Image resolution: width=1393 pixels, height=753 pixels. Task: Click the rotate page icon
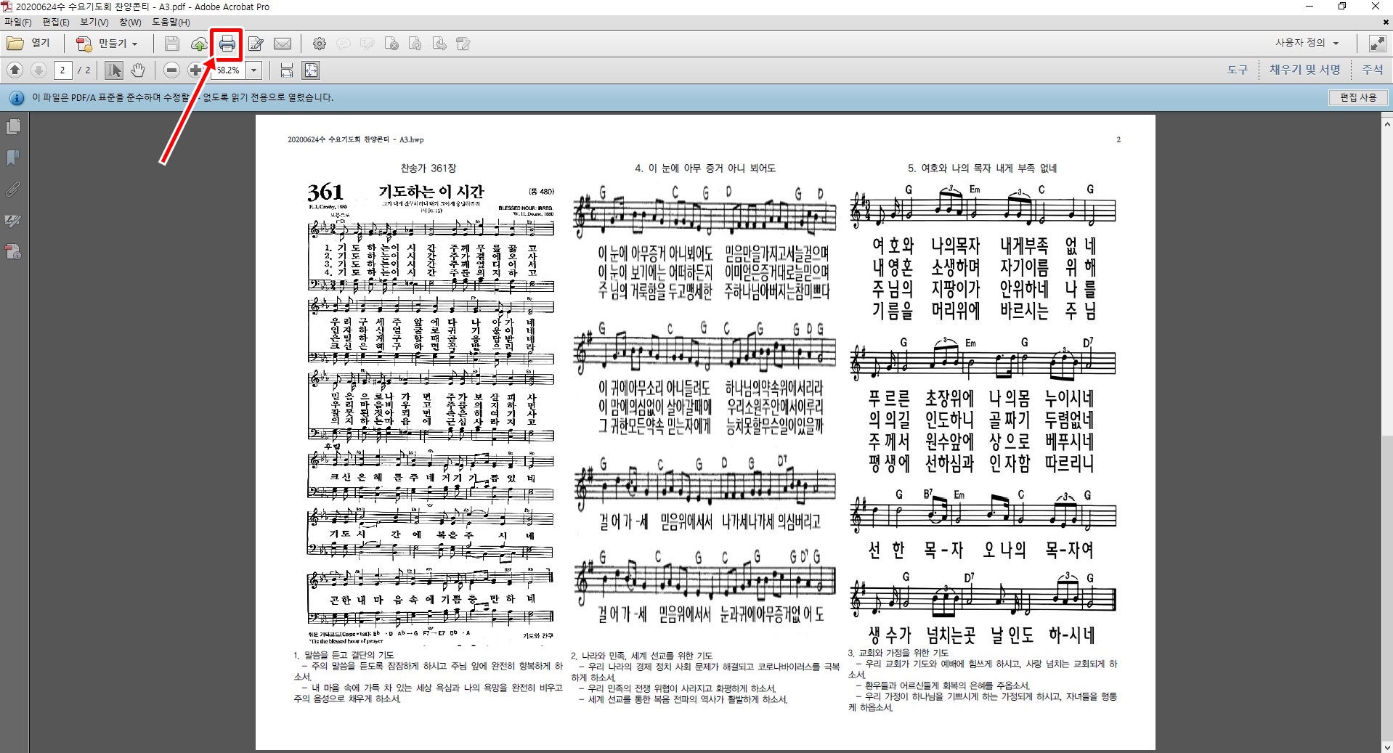point(415,44)
